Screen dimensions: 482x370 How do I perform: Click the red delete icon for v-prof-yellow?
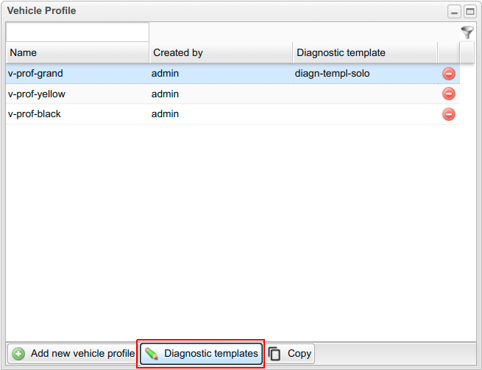(x=448, y=94)
